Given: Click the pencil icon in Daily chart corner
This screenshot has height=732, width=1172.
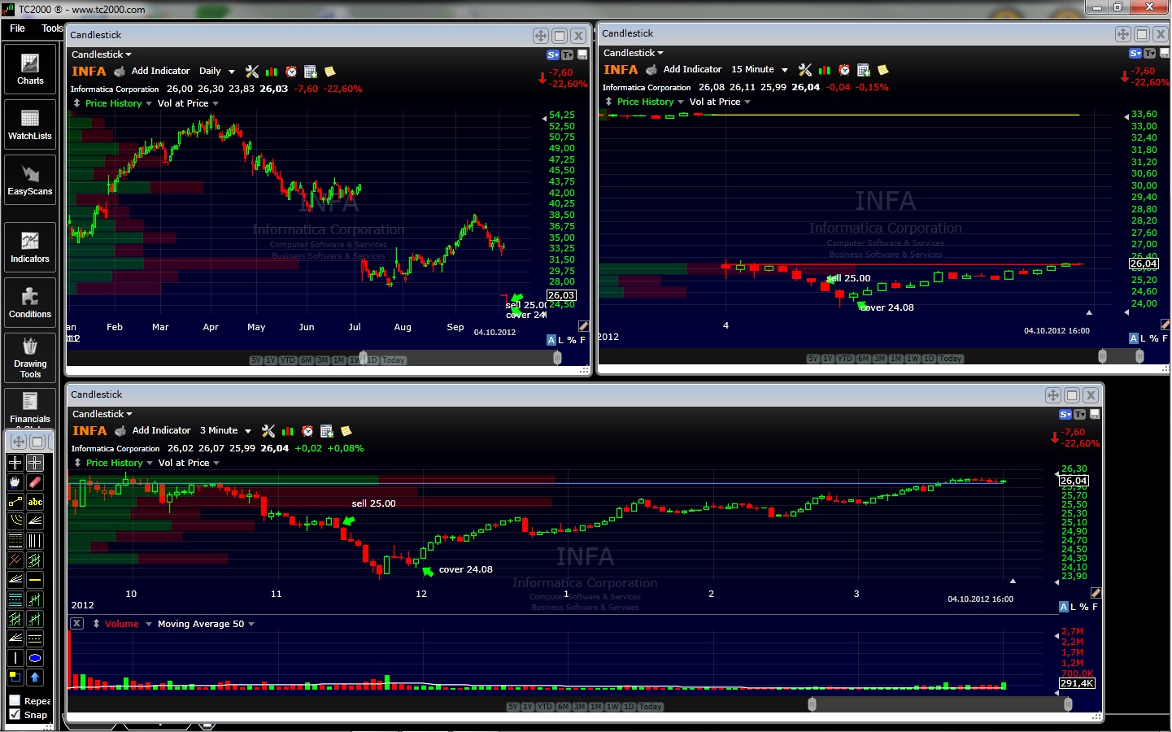Looking at the screenshot, I should tap(583, 326).
